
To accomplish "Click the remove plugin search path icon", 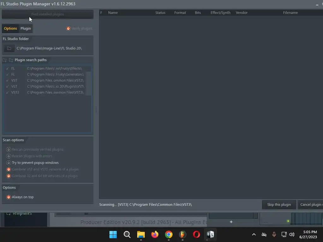I will coord(11,60).
